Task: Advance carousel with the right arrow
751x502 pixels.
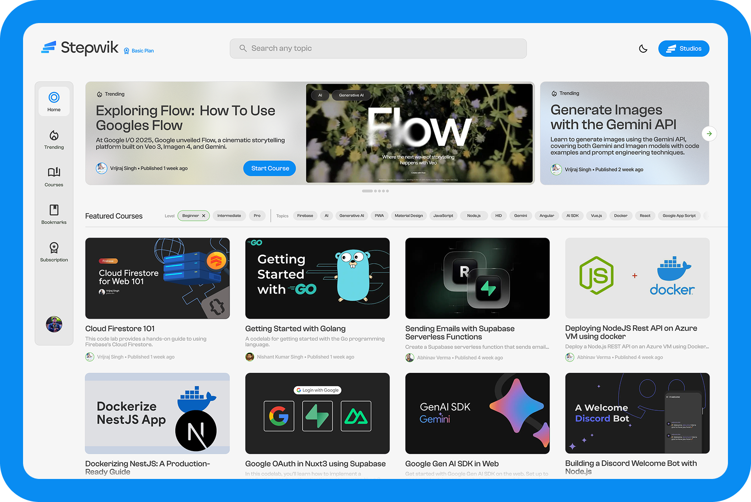Action: [x=709, y=134]
